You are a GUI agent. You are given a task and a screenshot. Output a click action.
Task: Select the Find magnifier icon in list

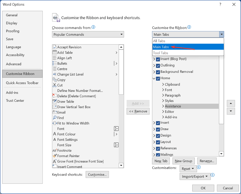click(55, 118)
